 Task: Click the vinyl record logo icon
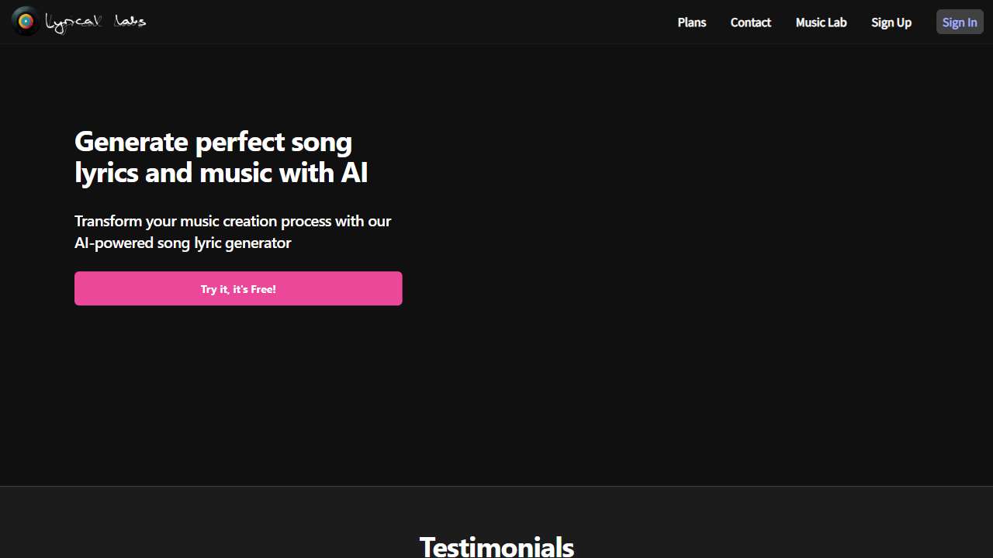pos(26,22)
